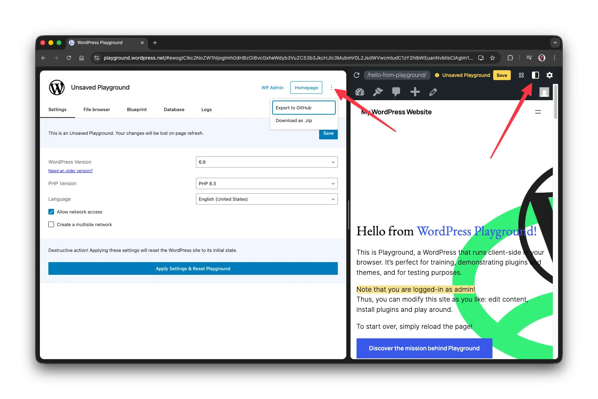Click the comments bubble icon in admin bar
598x399 pixels.
click(396, 92)
